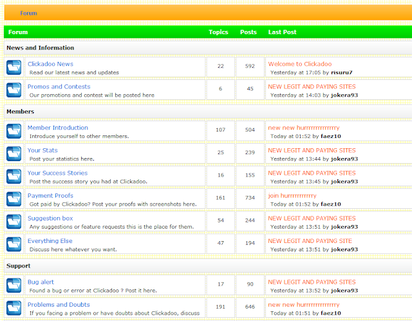Click description 'Discuss here whatever you want.'
This screenshot has width=412, height=321.
coord(73,249)
